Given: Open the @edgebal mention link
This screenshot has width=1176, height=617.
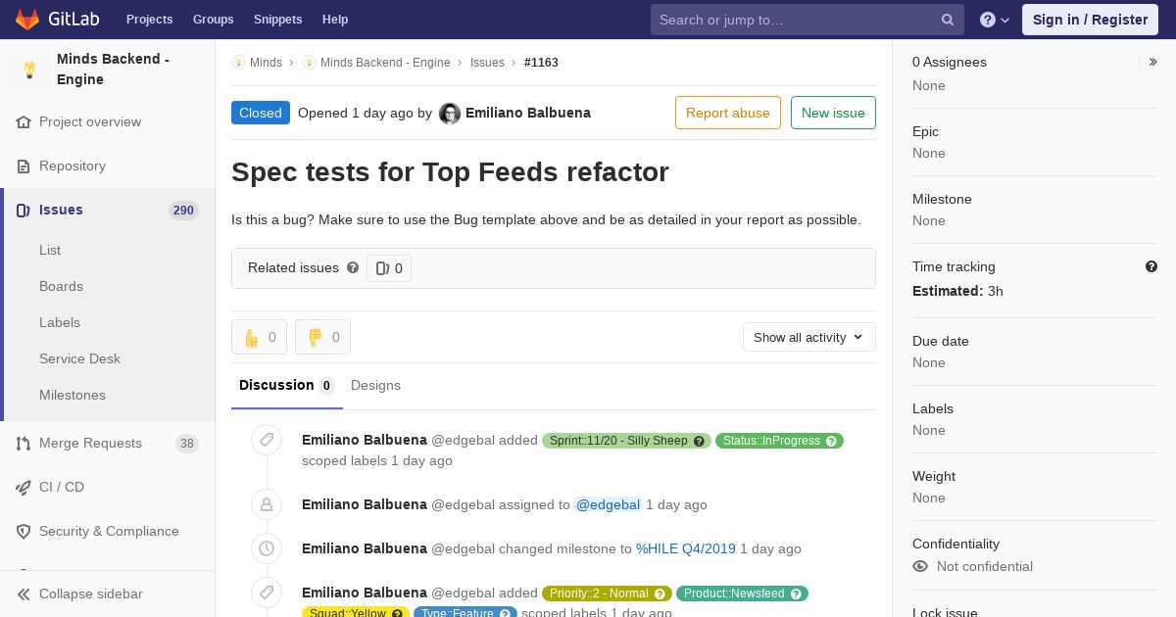Looking at the screenshot, I should click(x=608, y=504).
